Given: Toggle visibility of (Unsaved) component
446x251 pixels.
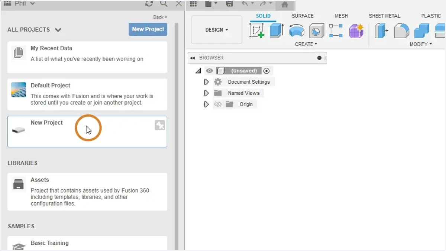Looking at the screenshot, I should [210, 71].
